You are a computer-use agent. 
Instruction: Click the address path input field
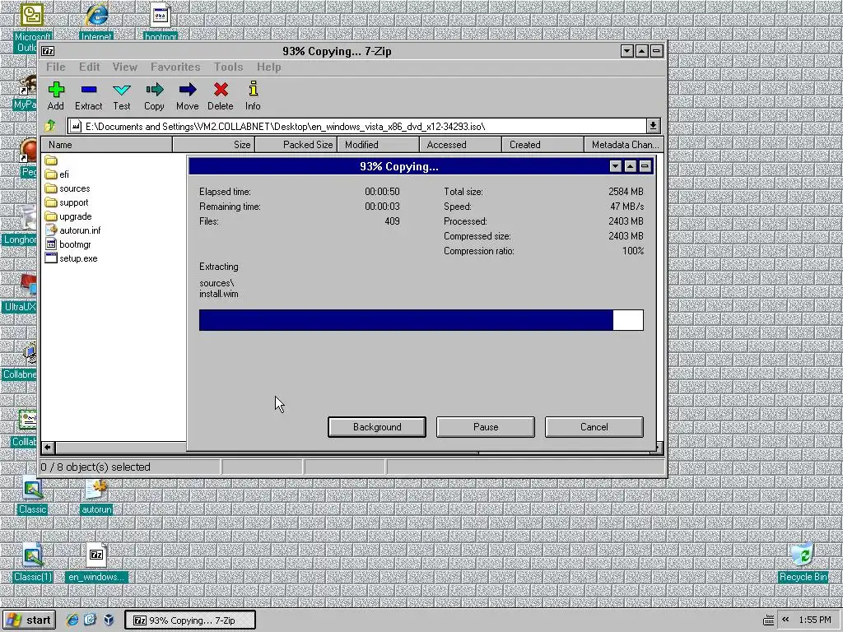pos(357,126)
